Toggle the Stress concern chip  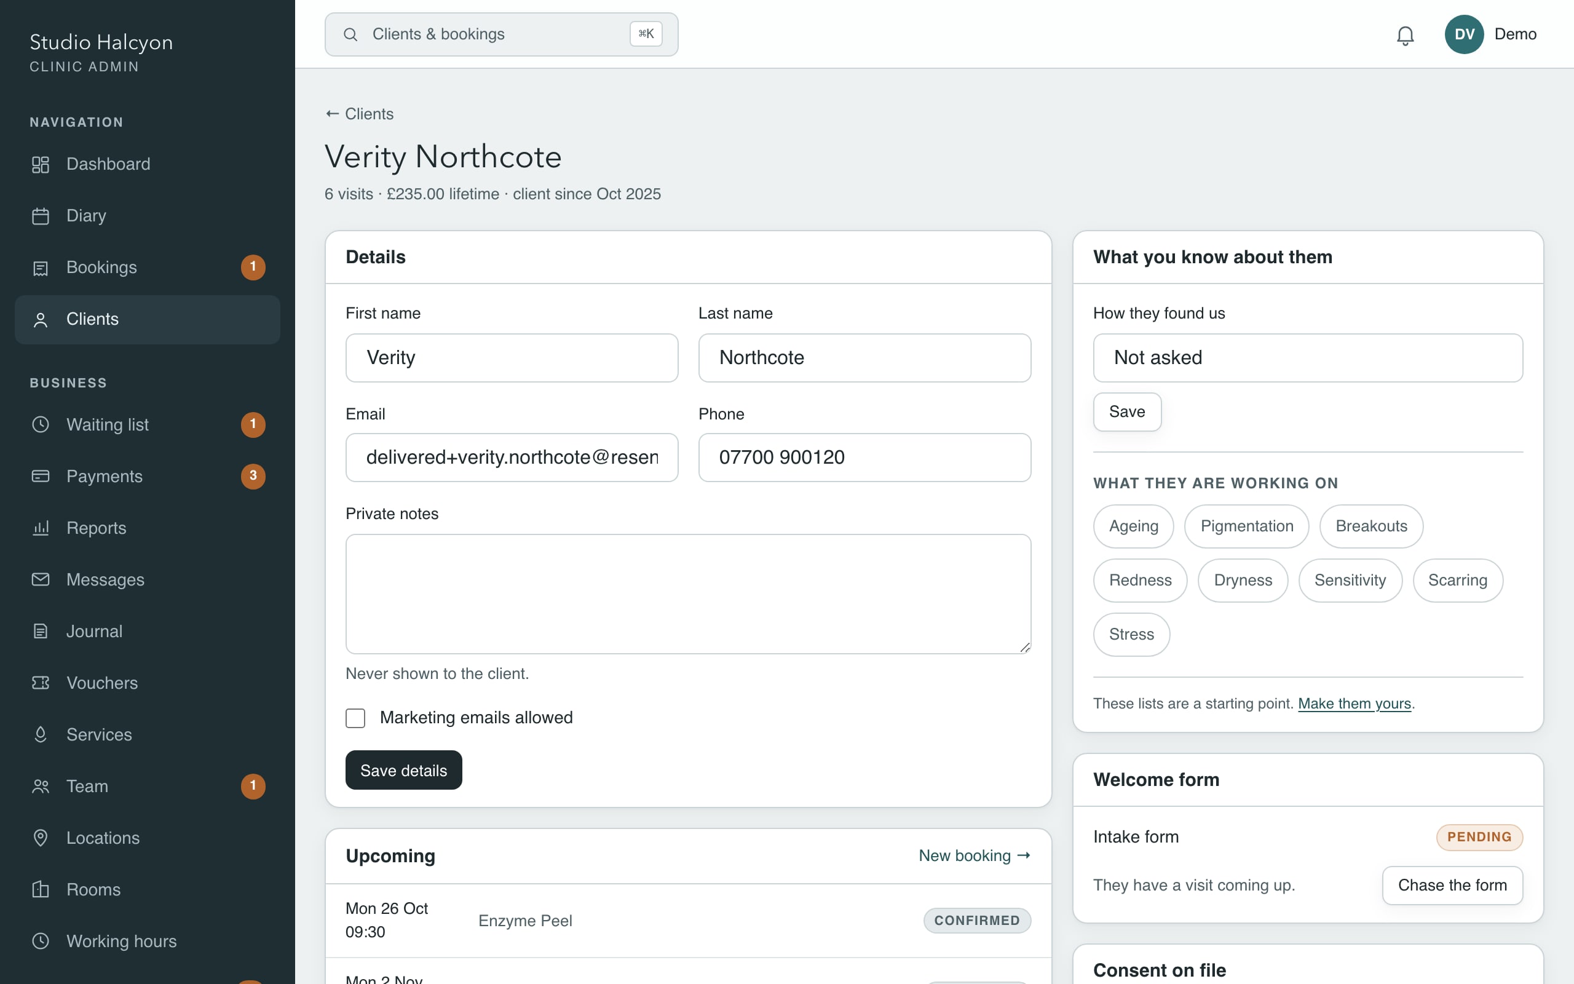(x=1131, y=634)
